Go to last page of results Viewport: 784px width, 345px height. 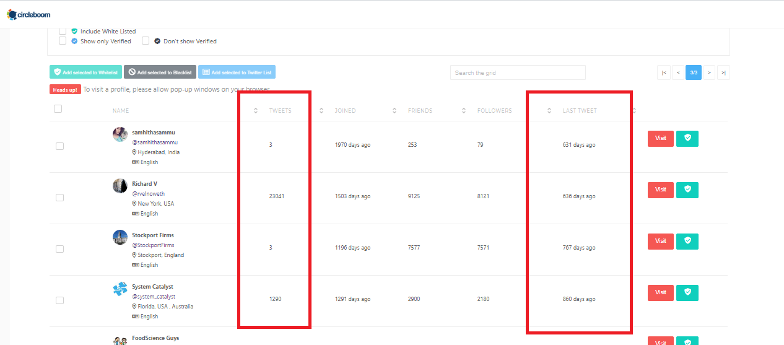(723, 72)
